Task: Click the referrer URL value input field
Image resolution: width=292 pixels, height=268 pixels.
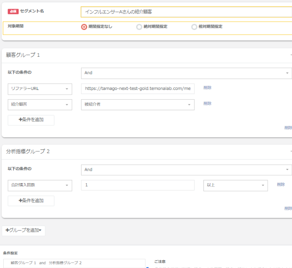Action: 137,89
